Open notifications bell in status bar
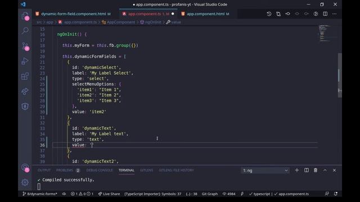 336,194
